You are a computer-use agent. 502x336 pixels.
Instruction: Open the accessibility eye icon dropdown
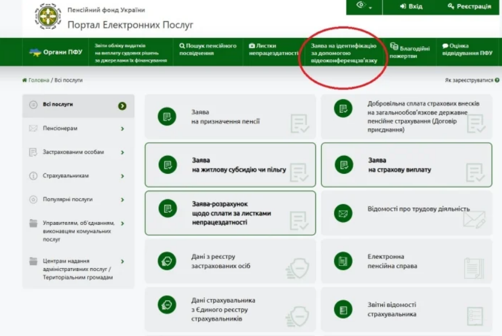362,5
